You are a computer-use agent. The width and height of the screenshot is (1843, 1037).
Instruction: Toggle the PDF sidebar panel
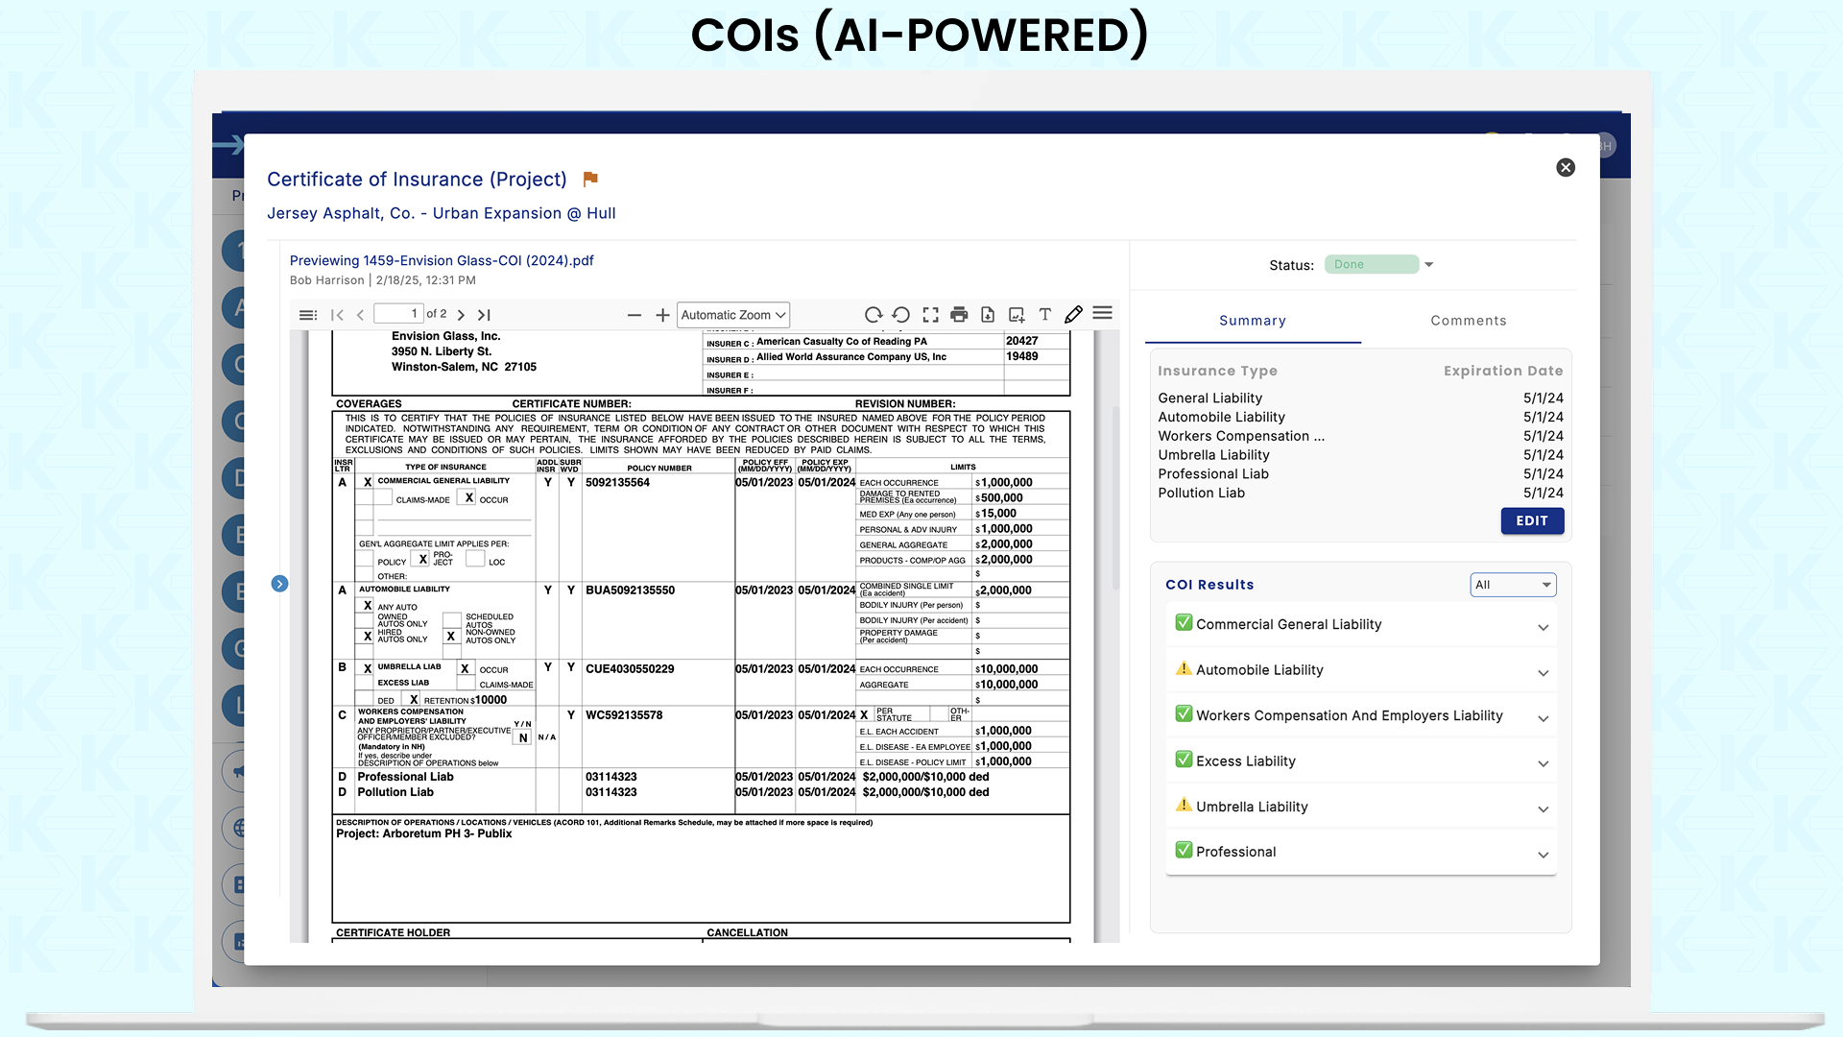(307, 315)
